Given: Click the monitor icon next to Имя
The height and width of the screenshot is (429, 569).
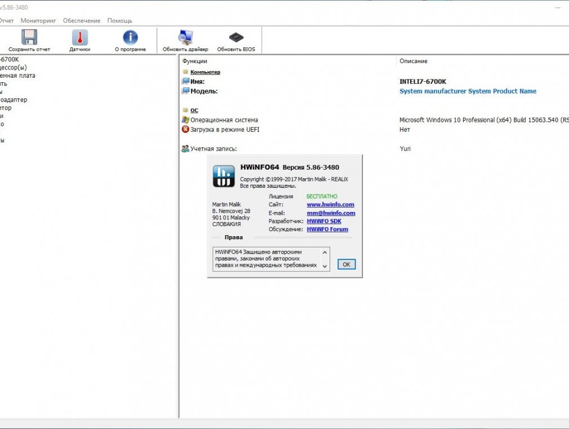Looking at the screenshot, I should [185, 81].
